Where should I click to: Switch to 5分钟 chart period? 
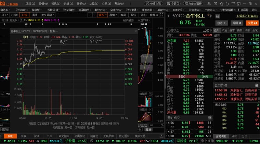coord(14,15)
